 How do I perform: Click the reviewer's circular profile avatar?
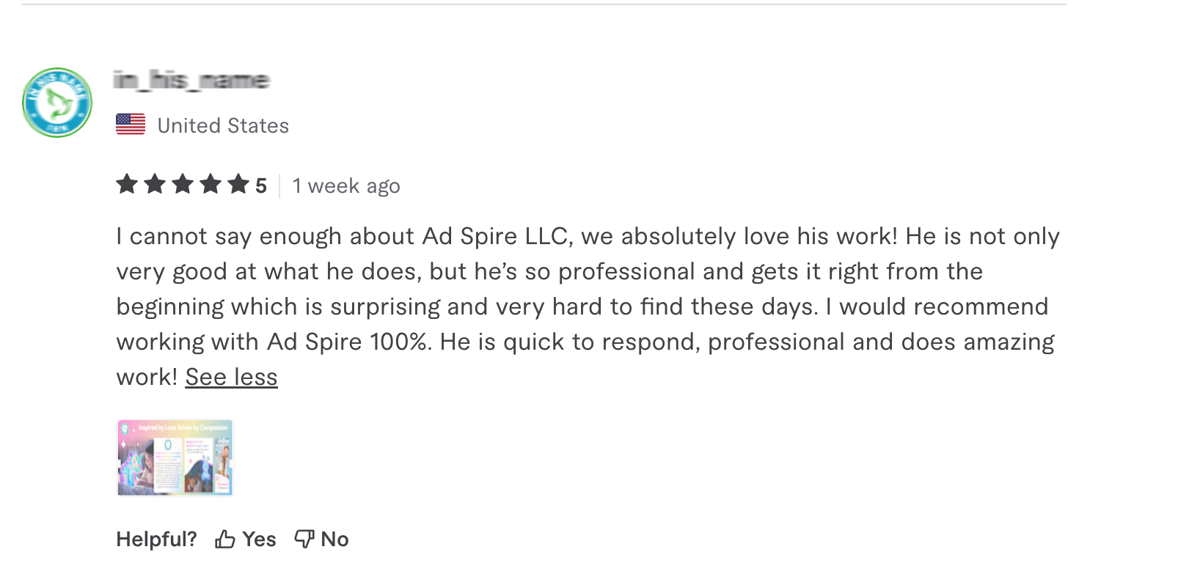57,103
